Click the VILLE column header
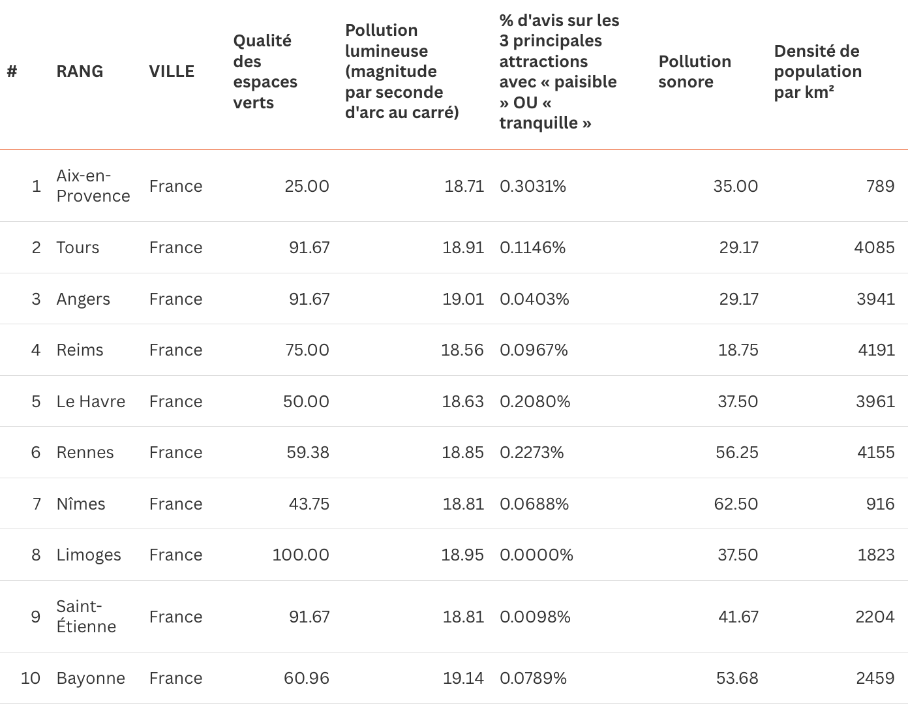The image size is (908, 706). pyautogui.click(x=172, y=71)
